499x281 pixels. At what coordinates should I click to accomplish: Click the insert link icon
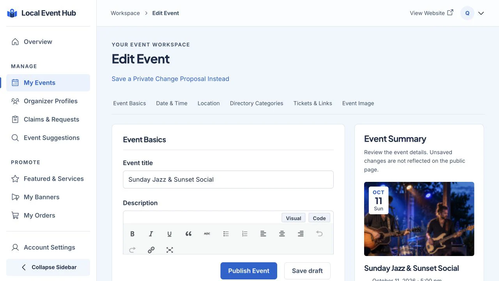151,250
